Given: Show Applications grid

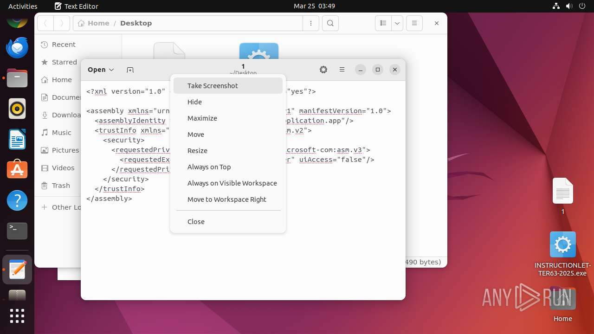Looking at the screenshot, I should point(17,316).
